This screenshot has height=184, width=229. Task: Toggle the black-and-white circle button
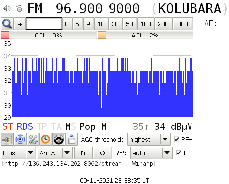(x=59, y=139)
